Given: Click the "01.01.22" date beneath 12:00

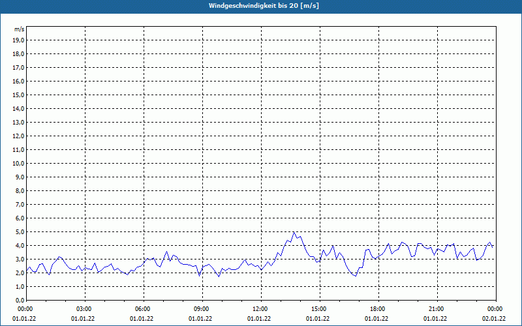Looking at the screenshot, I should point(259,319).
